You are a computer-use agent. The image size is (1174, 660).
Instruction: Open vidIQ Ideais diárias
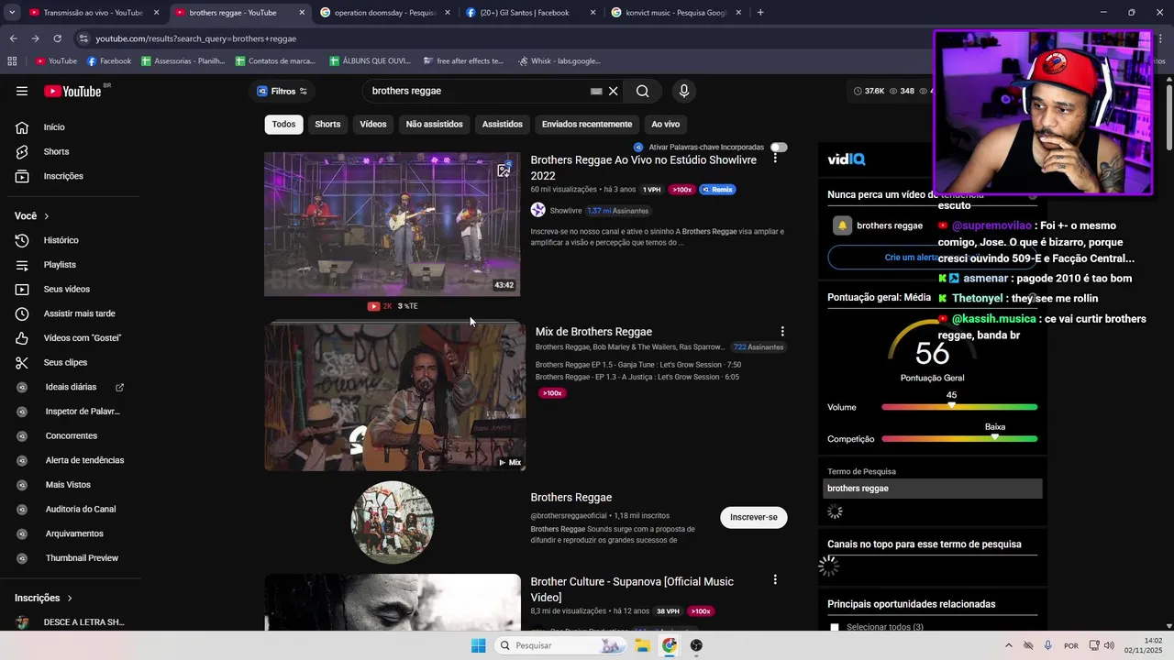click(70, 387)
